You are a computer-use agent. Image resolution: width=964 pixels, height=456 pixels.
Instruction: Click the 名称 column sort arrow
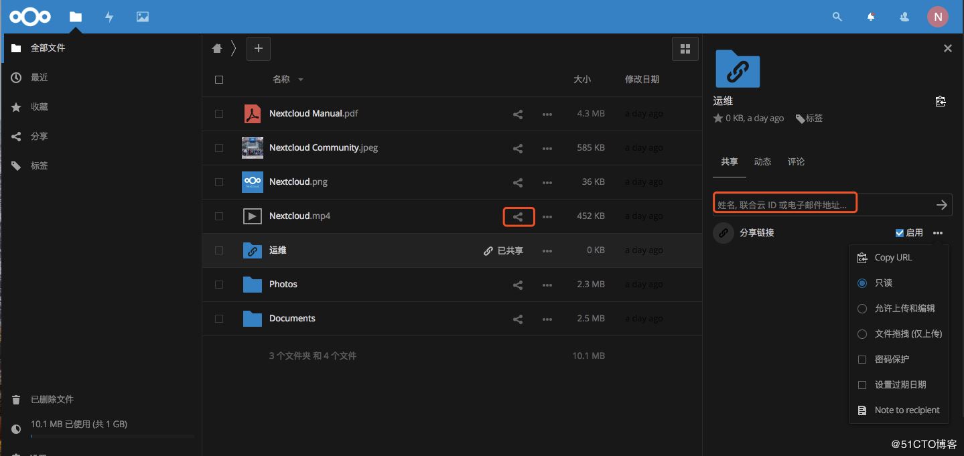(x=301, y=80)
